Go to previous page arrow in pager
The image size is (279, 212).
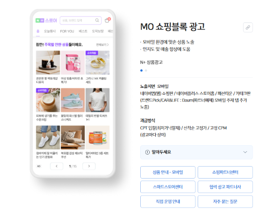[56, 166]
